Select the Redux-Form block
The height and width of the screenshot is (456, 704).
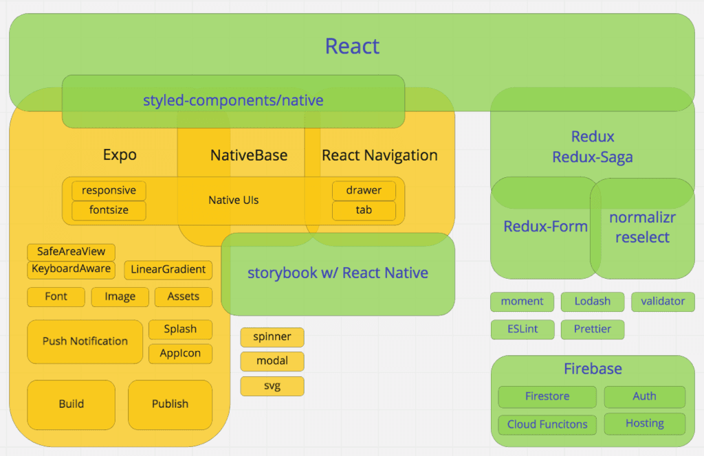[x=544, y=227]
